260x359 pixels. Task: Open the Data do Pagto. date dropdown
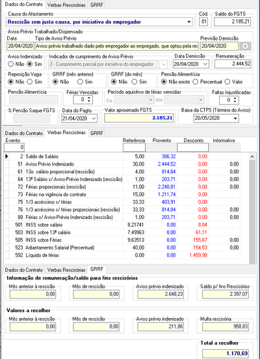(x=94, y=119)
